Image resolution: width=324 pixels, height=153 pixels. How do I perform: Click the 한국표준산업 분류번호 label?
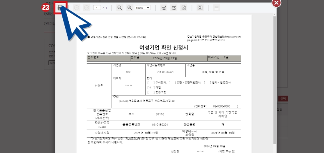point(102,114)
